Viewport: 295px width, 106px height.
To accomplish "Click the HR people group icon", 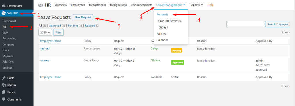I will (40, 5).
